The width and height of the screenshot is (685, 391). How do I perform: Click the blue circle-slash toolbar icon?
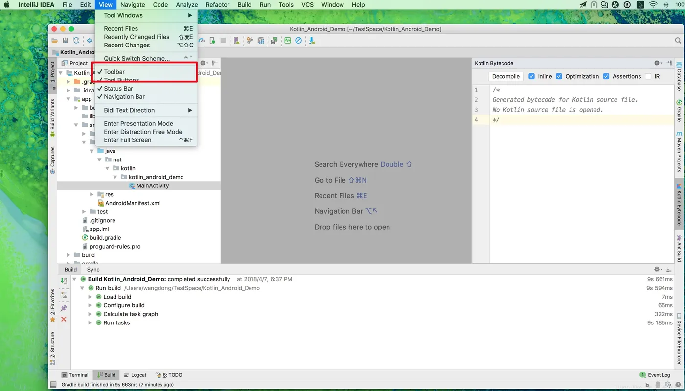pyautogui.click(x=298, y=41)
